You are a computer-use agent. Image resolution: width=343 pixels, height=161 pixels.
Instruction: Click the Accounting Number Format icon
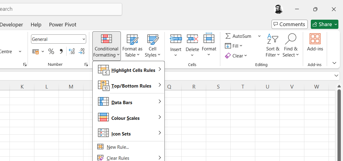36,52
